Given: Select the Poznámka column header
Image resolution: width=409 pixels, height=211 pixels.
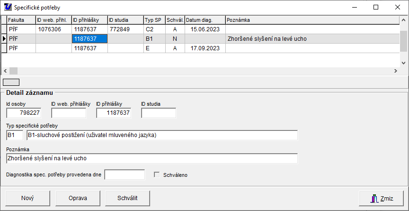Looking at the screenshot, I should tap(312, 20).
